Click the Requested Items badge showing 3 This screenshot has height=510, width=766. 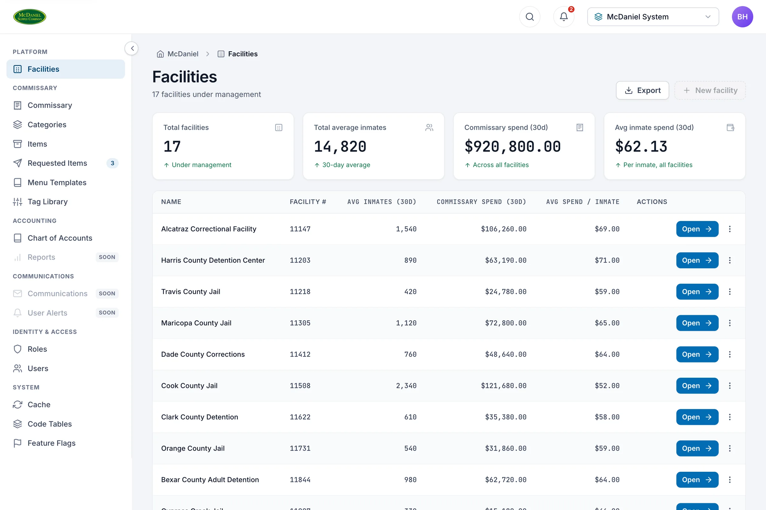112,163
